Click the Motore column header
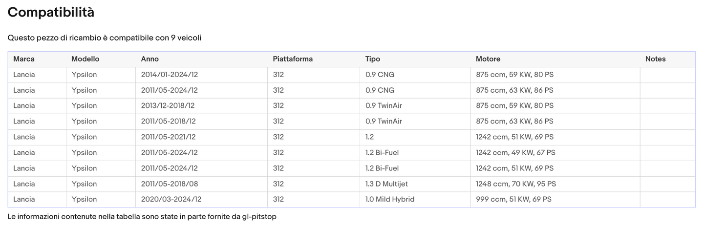Image resolution: width=706 pixels, height=226 pixels. coord(488,59)
